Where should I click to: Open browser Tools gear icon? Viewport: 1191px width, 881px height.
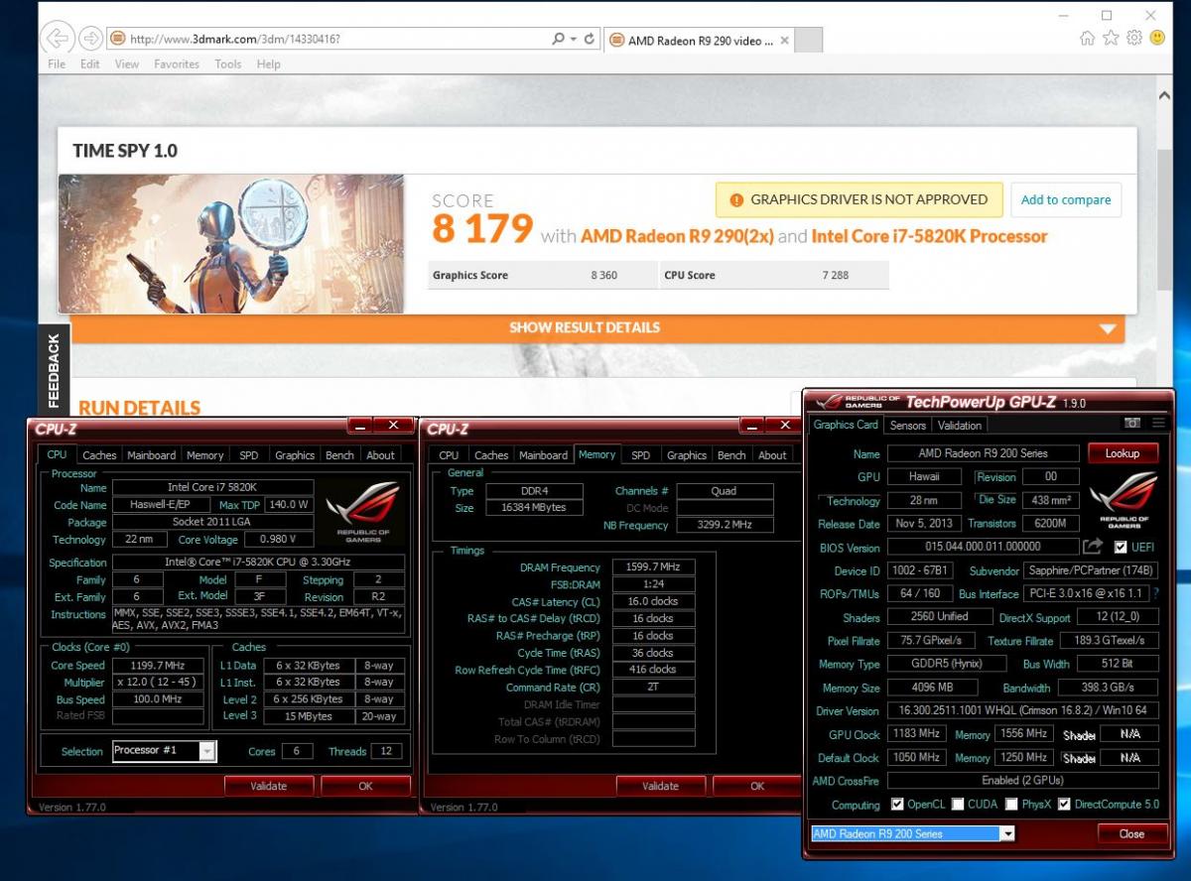tap(1133, 38)
